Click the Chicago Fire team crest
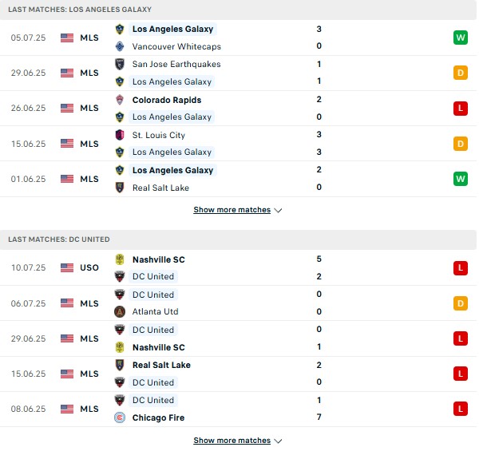Image resolution: width=479 pixels, height=451 pixels. point(120,417)
